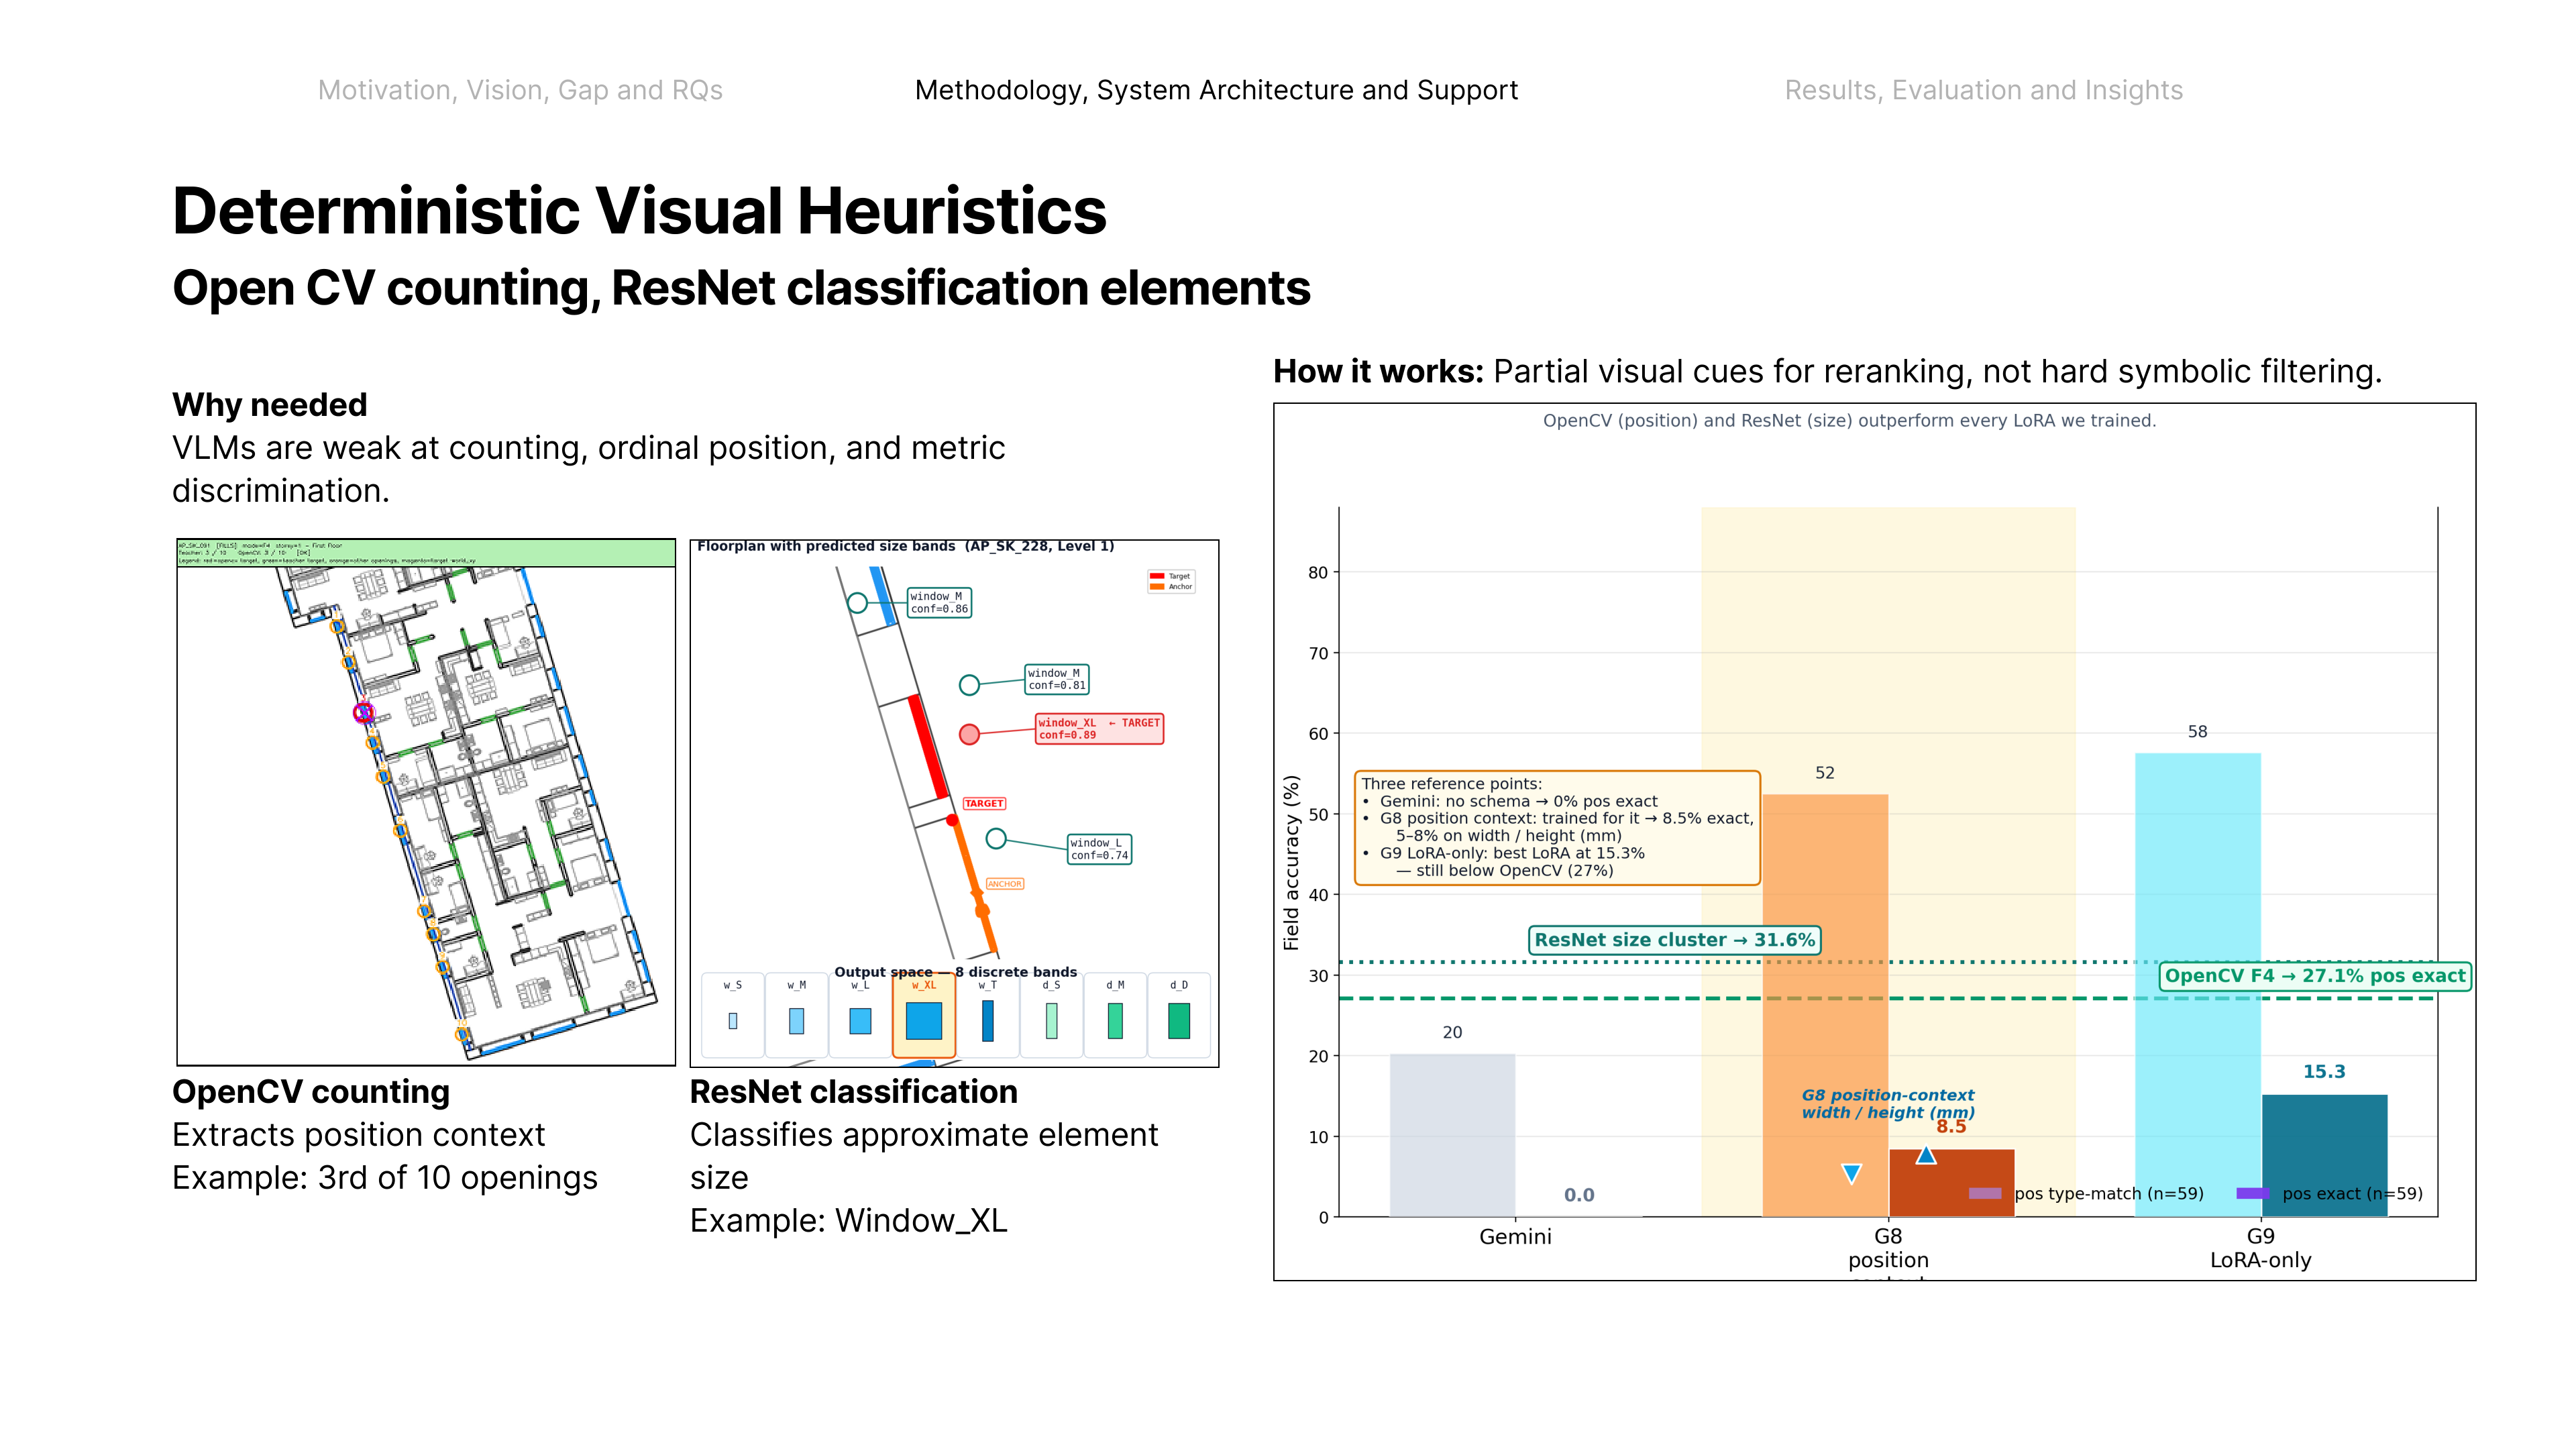Click the downward blue triangle marker on G8 bar

click(1852, 1174)
